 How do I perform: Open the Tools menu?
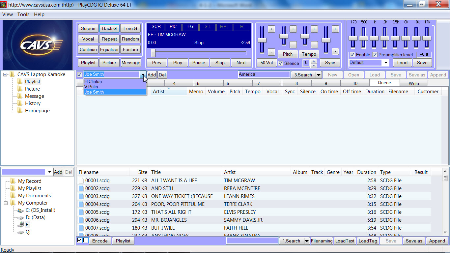pyautogui.click(x=23, y=14)
